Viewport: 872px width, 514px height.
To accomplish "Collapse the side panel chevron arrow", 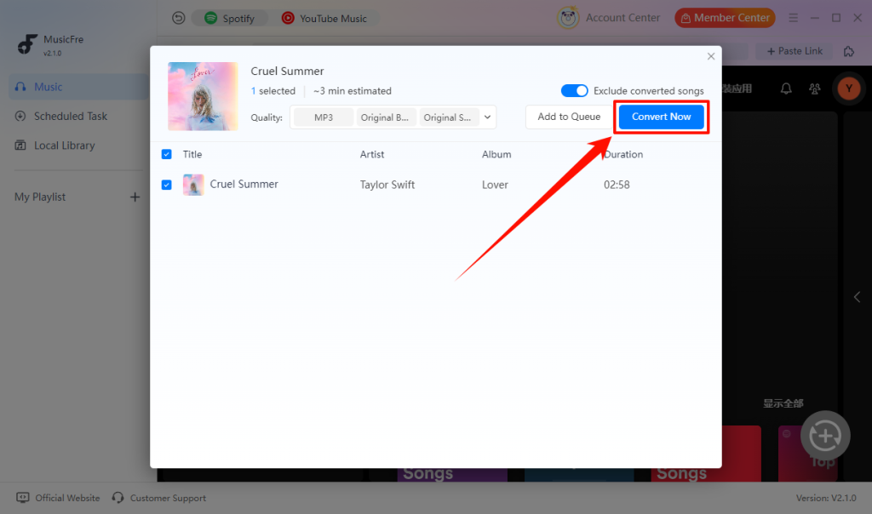I will (x=857, y=297).
